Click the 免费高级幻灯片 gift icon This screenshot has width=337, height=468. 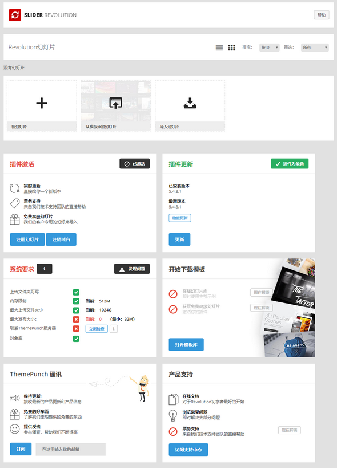click(x=15, y=219)
